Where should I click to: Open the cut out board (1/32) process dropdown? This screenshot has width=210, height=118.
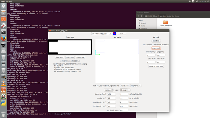pyautogui.click(x=101, y=34)
